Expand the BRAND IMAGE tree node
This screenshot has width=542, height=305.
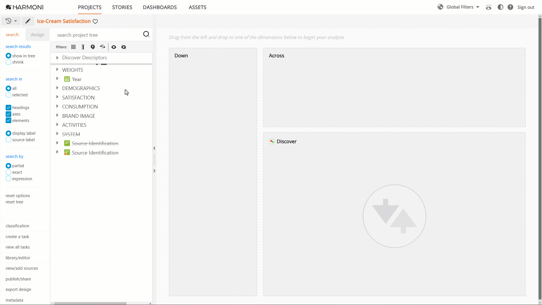coord(57,116)
